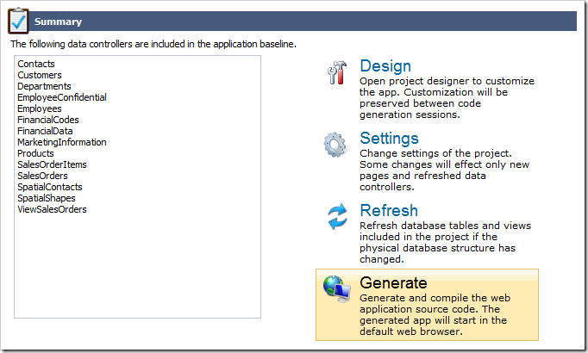Image resolution: width=588 pixels, height=353 pixels.
Task: Select SalesOrders in the controllers list
Action: [42, 176]
